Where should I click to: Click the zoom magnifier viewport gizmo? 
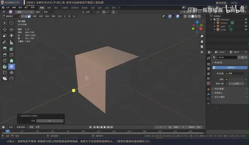[202, 36]
